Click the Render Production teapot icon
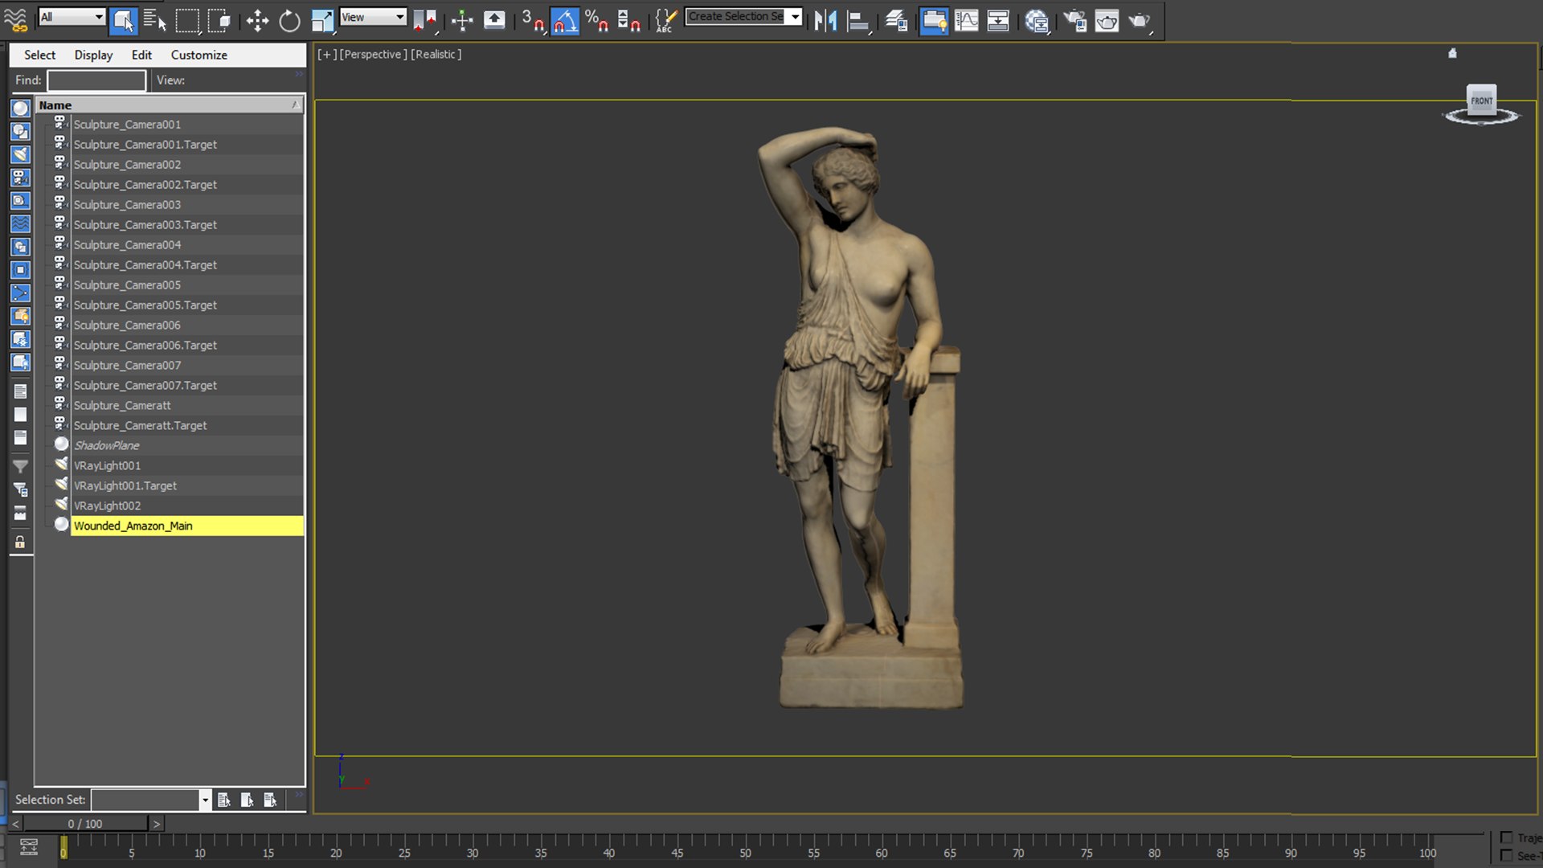 [1140, 21]
